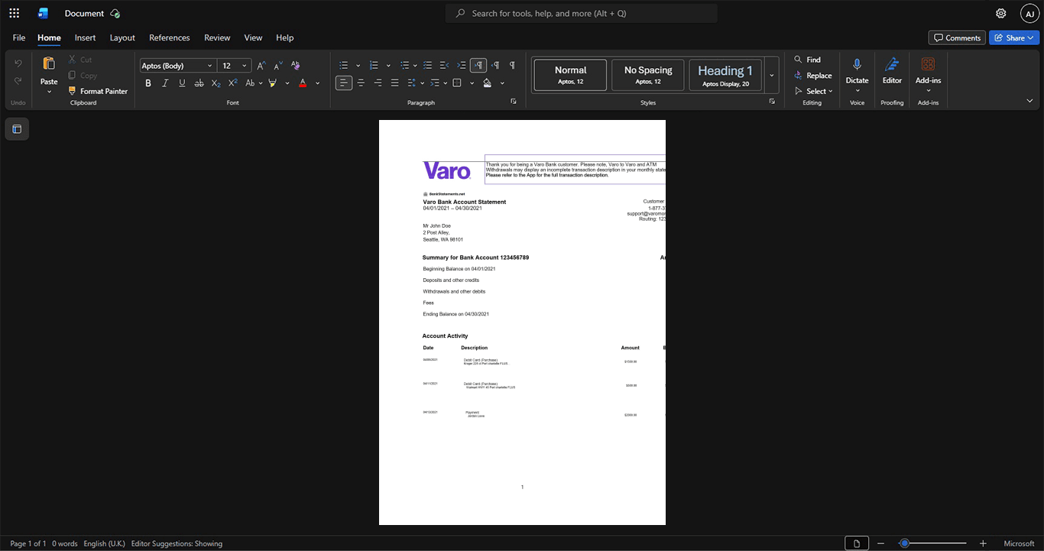
Task: Click the Redo arrow icon
Action: pos(18,81)
